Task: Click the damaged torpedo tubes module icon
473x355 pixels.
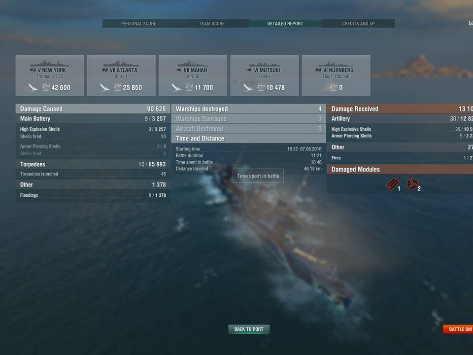Action: click(x=393, y=184)
